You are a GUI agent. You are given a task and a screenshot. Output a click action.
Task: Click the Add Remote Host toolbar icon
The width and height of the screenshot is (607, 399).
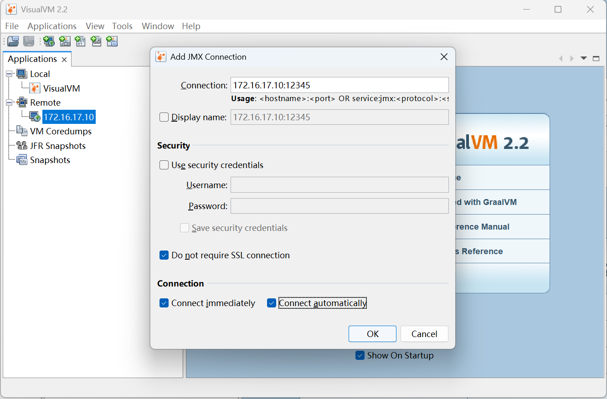[x=49, y=41]
